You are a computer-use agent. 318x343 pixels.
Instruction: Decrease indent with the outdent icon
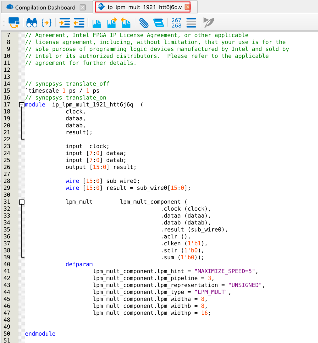pos(79,23)
